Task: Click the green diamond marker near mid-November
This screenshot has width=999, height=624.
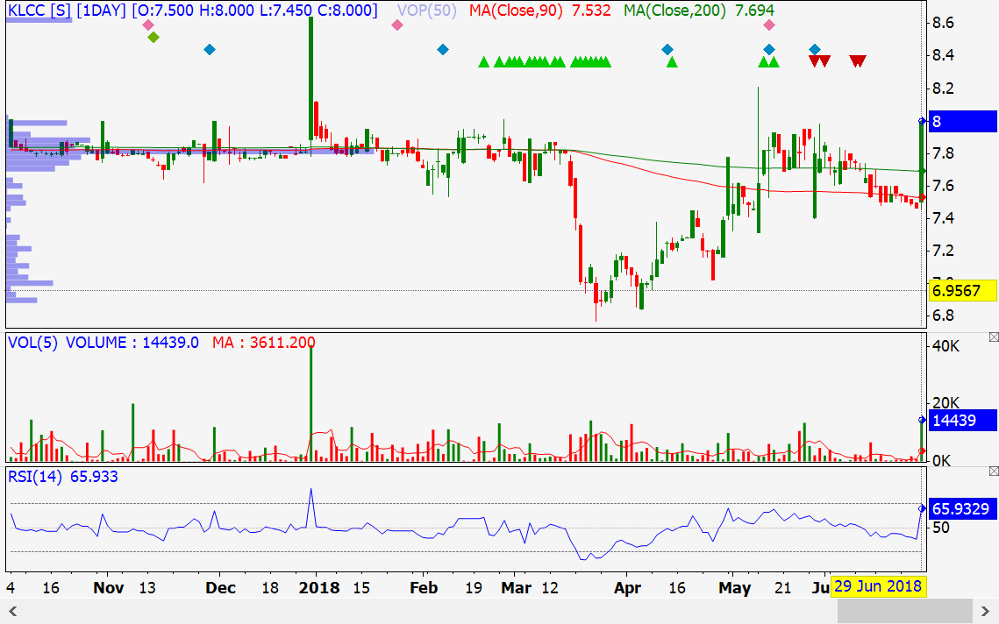Action: [153, 37]
